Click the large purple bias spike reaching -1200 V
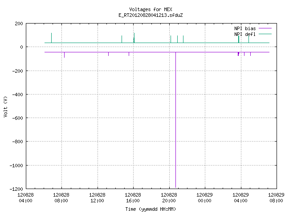The image size is (285, 213). click(x=175, y=119)
